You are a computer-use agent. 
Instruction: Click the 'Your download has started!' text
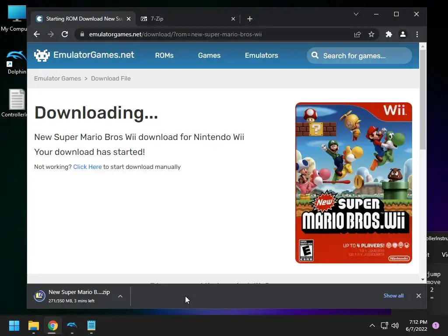point(89,152)
